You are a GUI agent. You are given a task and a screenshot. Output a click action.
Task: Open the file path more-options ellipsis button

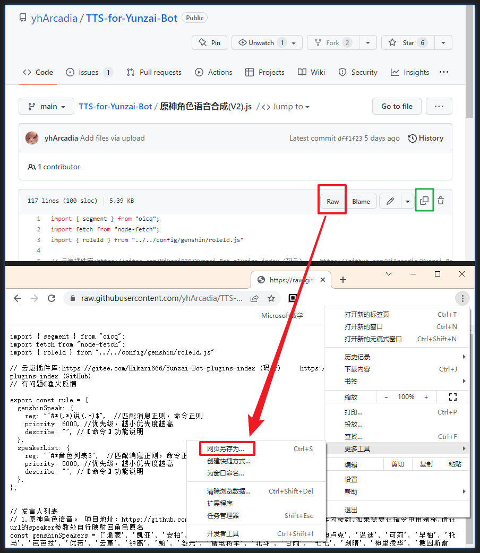(439, 106)
